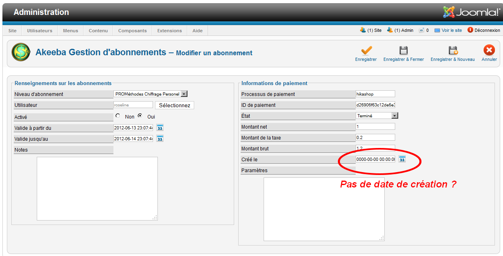Click the Informations de paiement legend
Viewport: 503px width, 256px height.
point(275,83)
